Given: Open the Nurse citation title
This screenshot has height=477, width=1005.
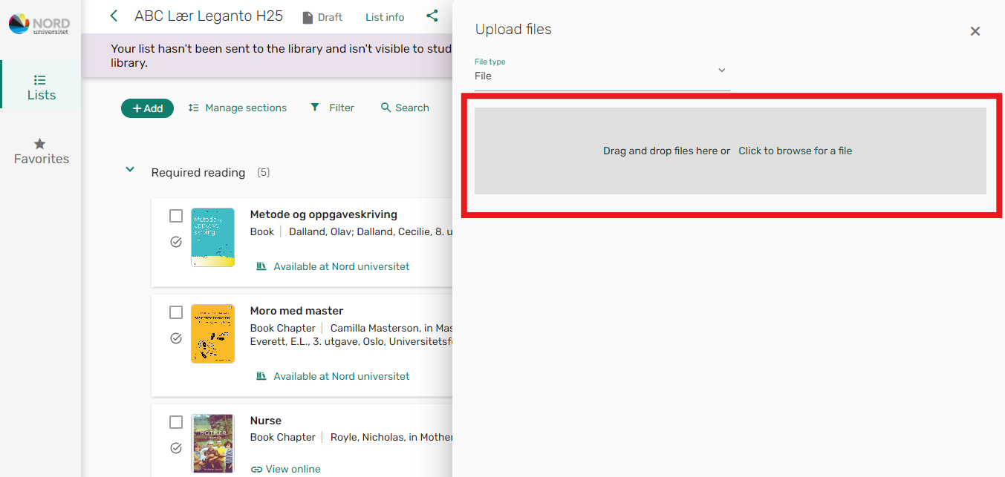Looking at the screenshot, I should [266, 421].
